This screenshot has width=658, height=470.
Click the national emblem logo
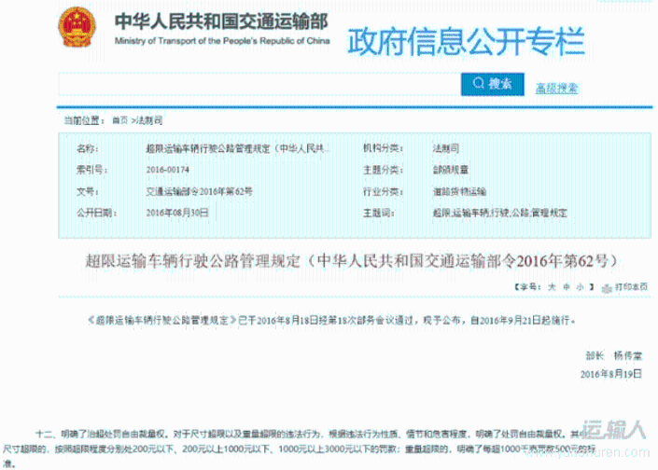click(77, 27)
